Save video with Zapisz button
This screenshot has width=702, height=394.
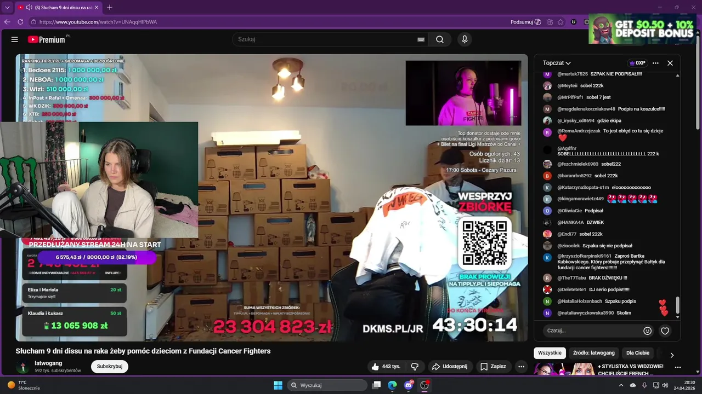click(x=493, y=367)
